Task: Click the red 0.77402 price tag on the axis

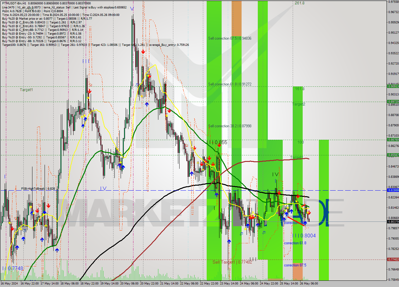Action: click(392, 259)
